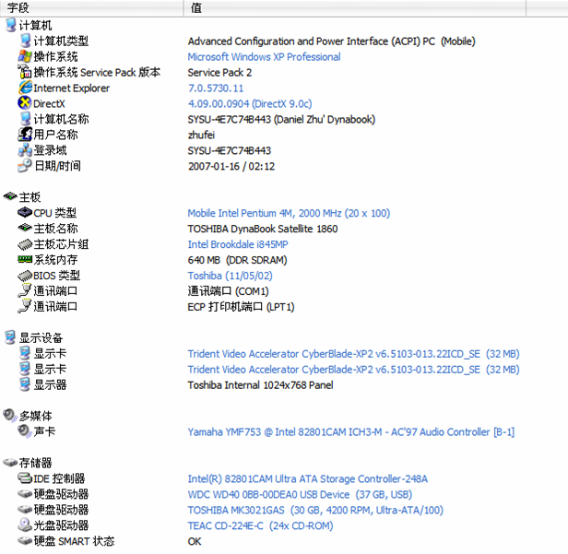Click the Internet Explorer icon

point(25,88)
